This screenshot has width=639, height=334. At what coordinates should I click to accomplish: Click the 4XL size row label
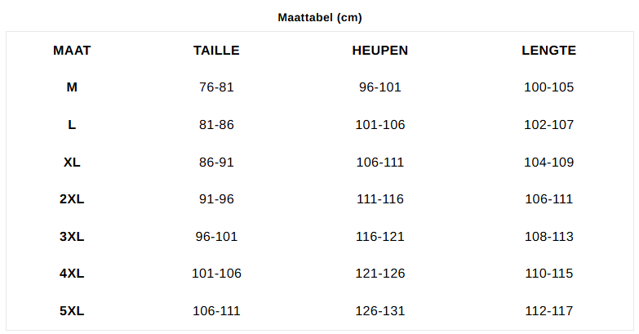[x=72, y=274]
